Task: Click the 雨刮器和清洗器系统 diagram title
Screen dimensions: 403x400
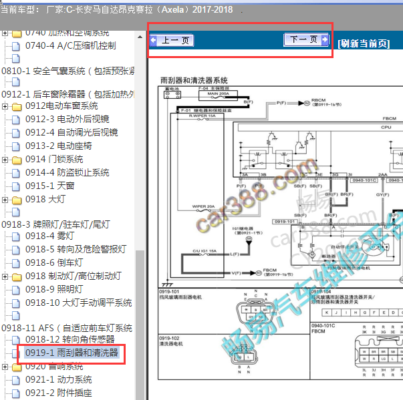Action: point(194,80)
